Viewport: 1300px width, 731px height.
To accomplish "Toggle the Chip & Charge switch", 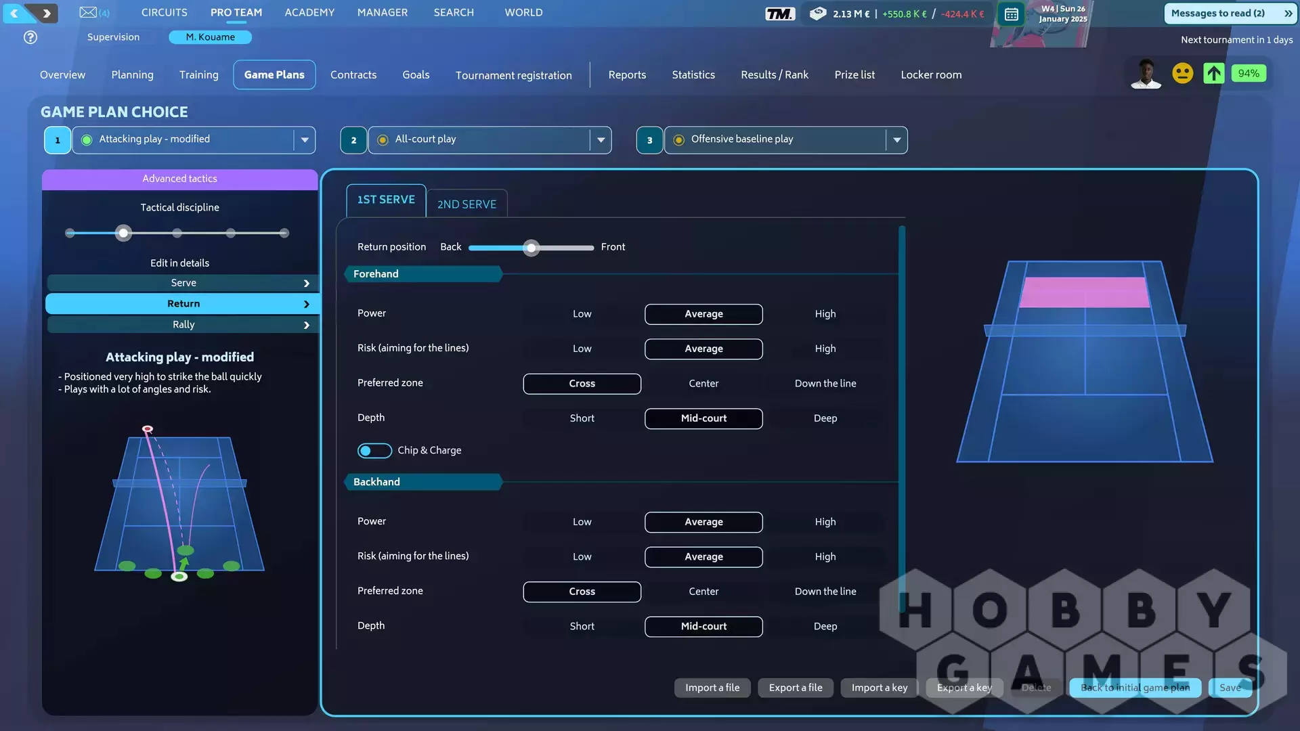I will 374,451.
